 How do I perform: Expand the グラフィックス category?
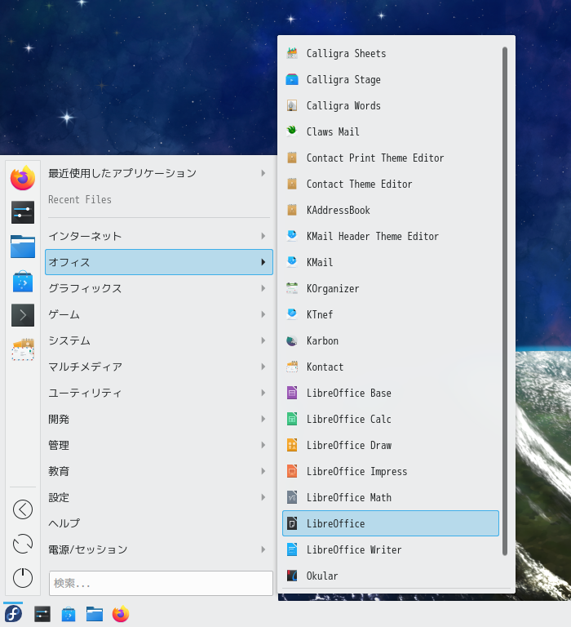[x=159, y=288]
